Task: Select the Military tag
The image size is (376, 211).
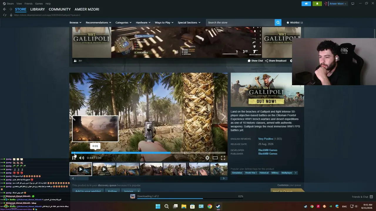Action: click(x=275, y=173)
